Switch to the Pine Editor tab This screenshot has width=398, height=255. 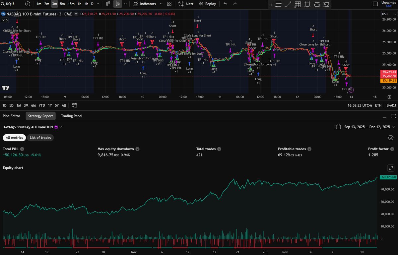(12, 116)
